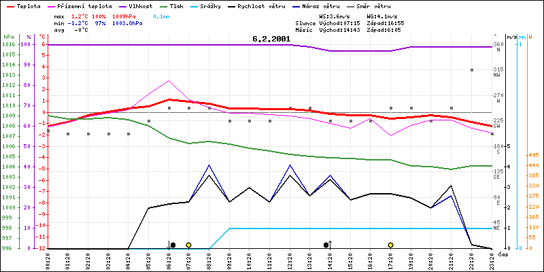Click the pink apparent temperature peak near 06:20
The height and width of the screenshot is (272, 544).
[169, 80]
